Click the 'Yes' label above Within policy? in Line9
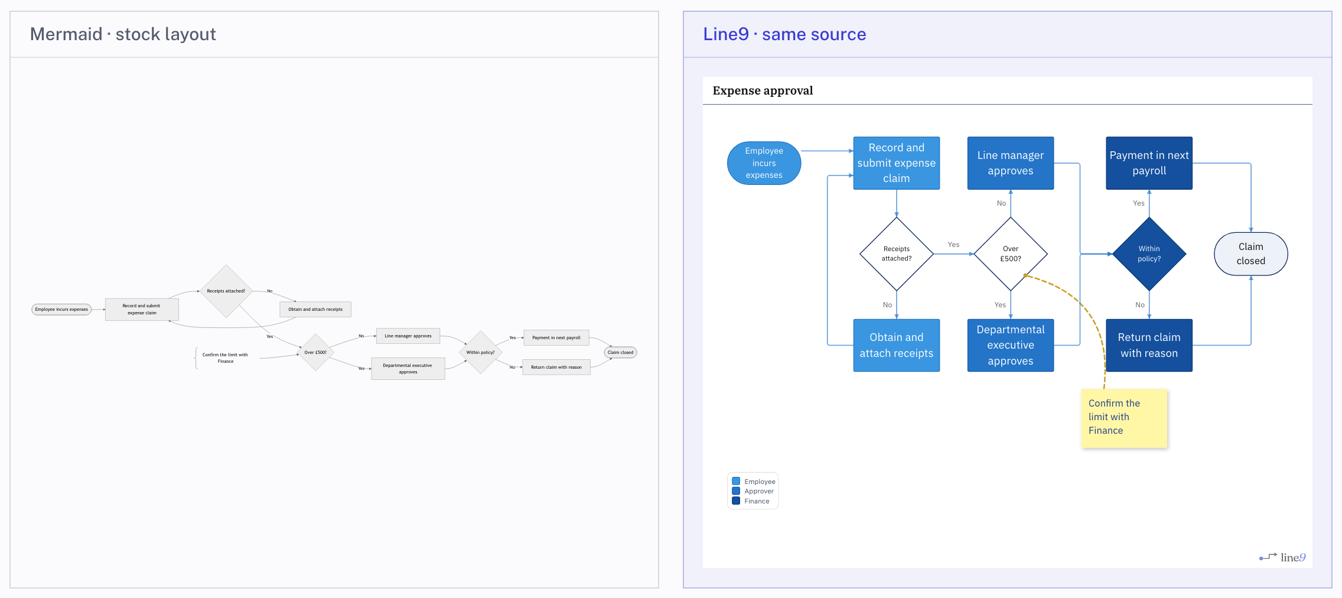This screenshot has width=1342, height=598. click(x=1139, y=203)
